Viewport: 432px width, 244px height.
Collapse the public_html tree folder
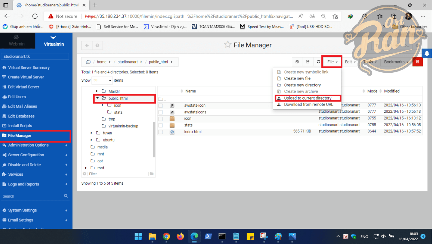click(97, 98)
